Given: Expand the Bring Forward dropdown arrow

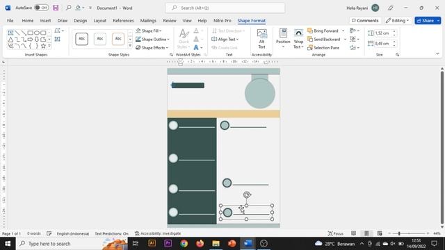Looking at the screenshot, I should 343,31.
